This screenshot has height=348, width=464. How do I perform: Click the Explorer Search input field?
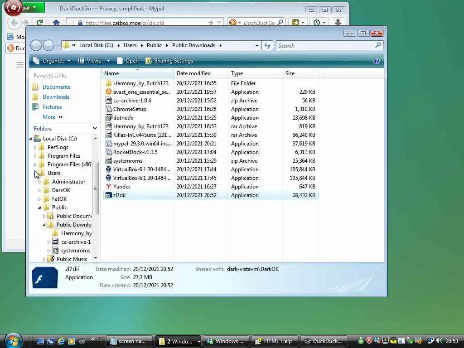pos(325,46)
